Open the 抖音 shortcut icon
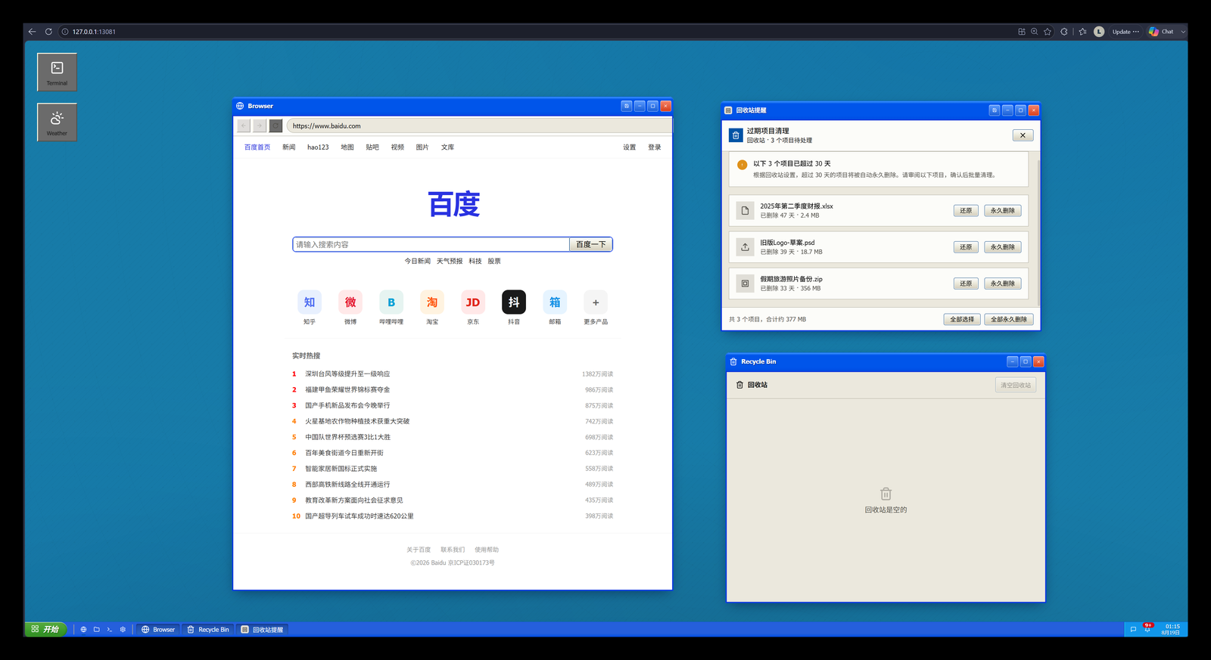The width and height of the screenshot is (1211, 660). tap(514, 302)
